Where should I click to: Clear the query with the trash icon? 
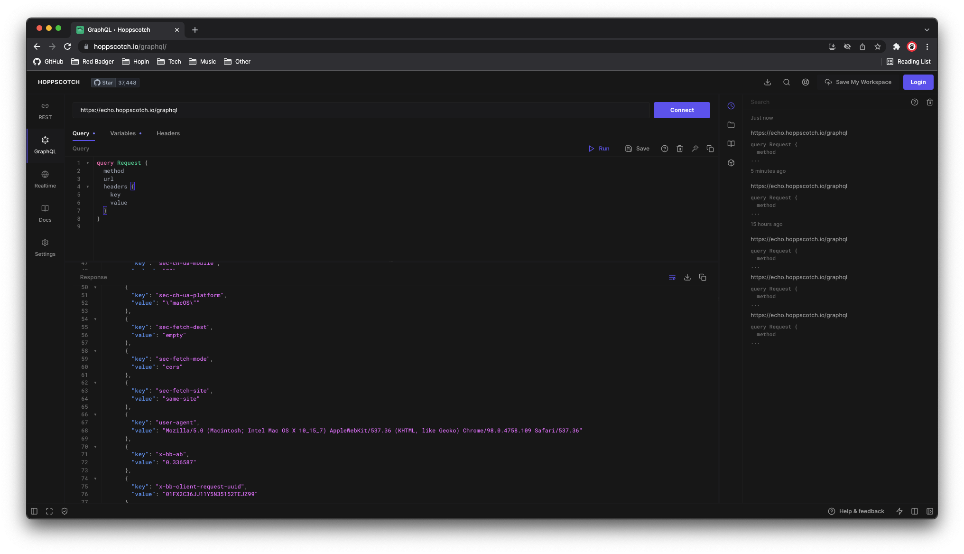(x=680, y=149)
